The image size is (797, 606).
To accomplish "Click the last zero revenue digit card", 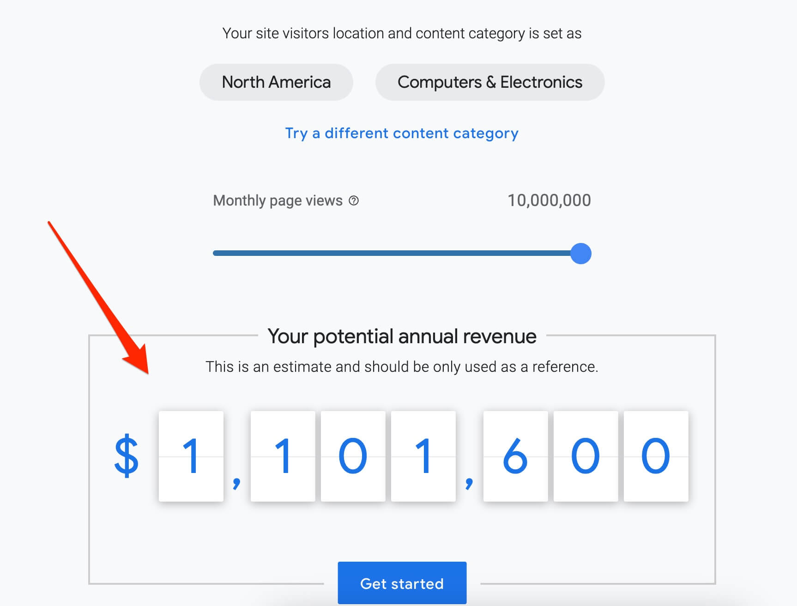I will (656, 456).
